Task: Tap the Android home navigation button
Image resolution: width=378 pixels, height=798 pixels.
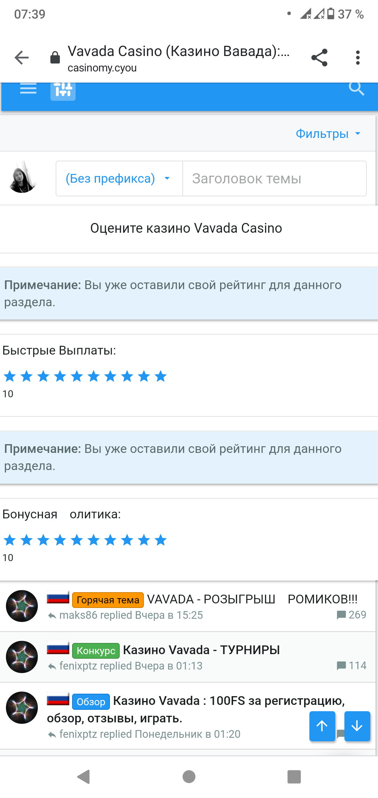Action: 189,777
